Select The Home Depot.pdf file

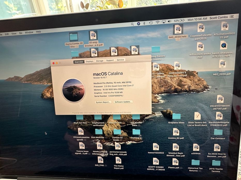pyautogui.click(x=119, y=160)
